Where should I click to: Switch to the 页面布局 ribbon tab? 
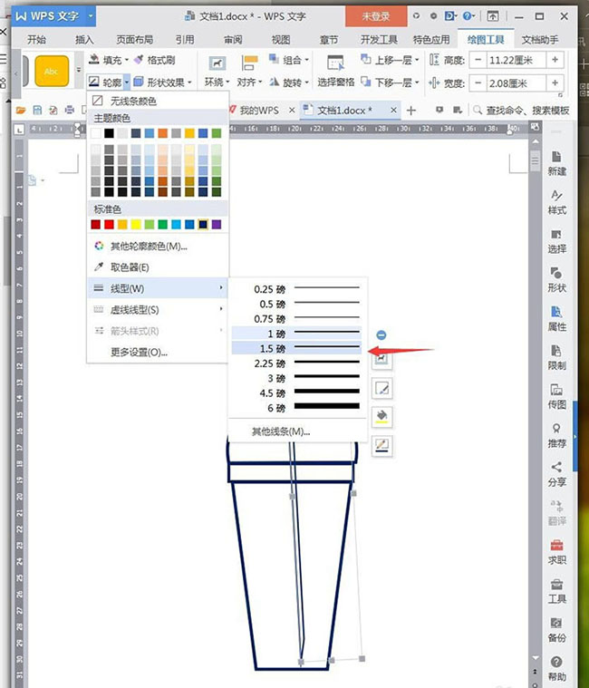[135, 40]
